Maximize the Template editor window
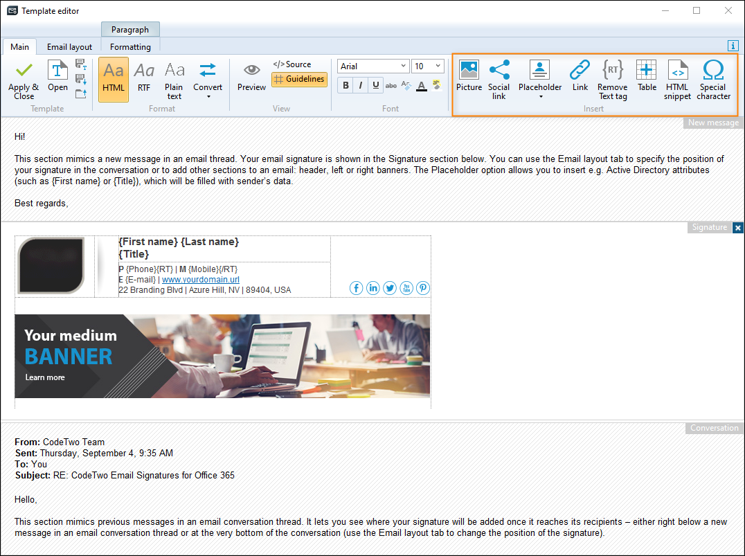Screen dimensions: 745x556 tap(697, 10)
